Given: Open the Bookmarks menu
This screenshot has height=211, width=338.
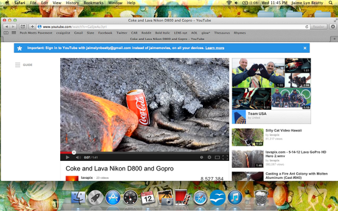Looking at the screenshot, I should (x=94, y=3).
